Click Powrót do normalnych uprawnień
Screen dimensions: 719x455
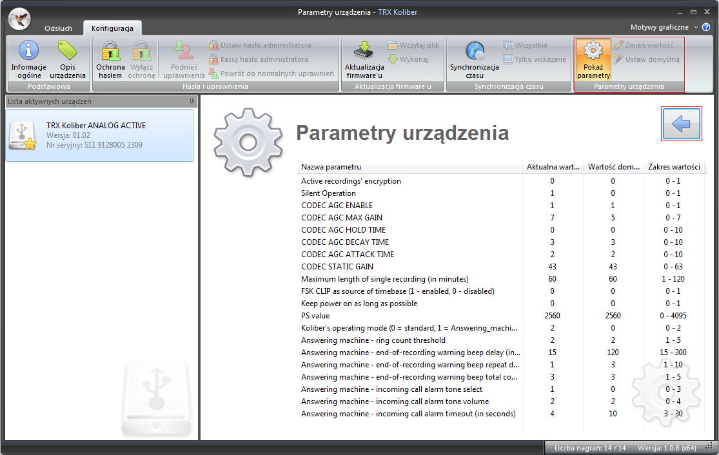pos(271,73)
